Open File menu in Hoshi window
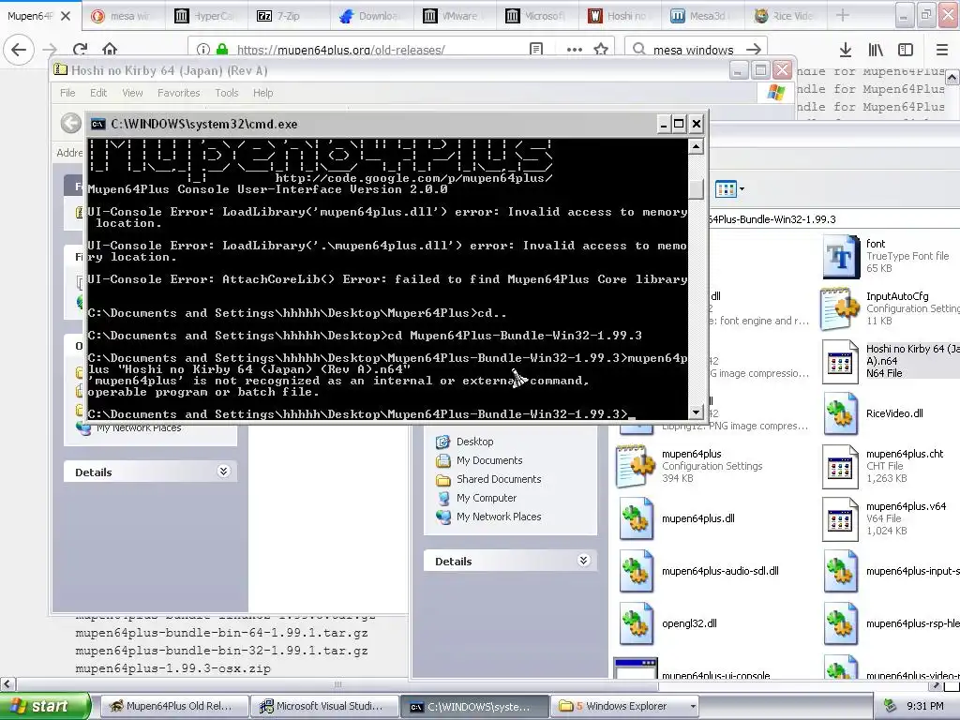 click(67, 93)
